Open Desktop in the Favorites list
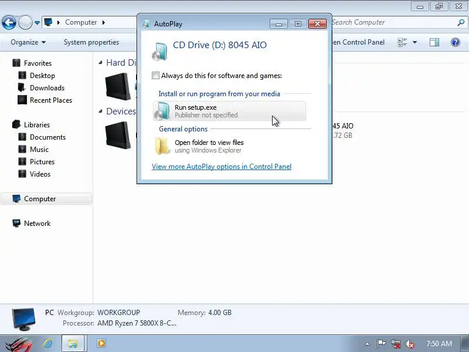Image resolution: width=469 pixels, height=352 pixels. (42, 76)
